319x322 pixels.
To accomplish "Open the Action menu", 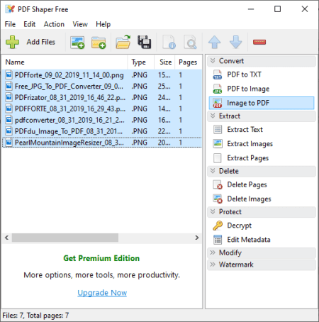I will [x=54, y=24].
